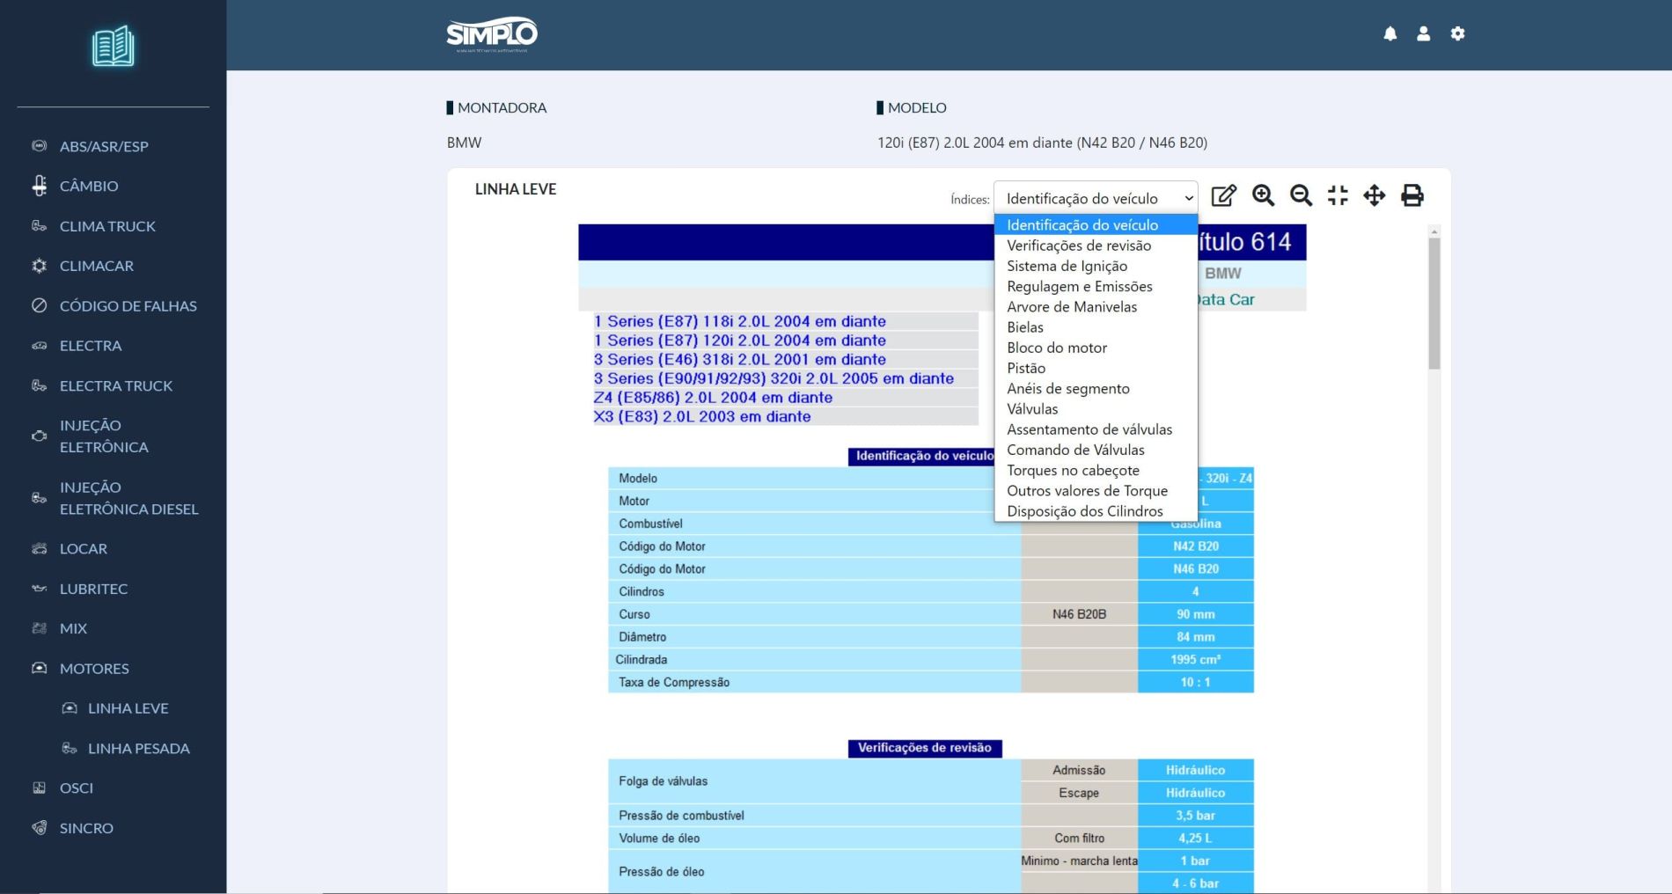Click the compress view icon

pyautogui.click(x=1338, y=195)
